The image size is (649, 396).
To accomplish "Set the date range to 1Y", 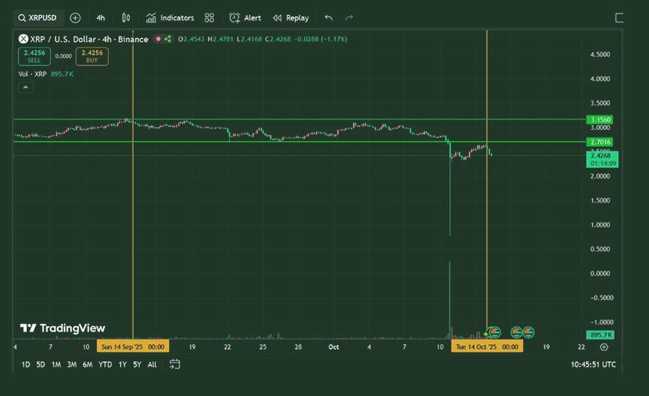I will point(122,364).
